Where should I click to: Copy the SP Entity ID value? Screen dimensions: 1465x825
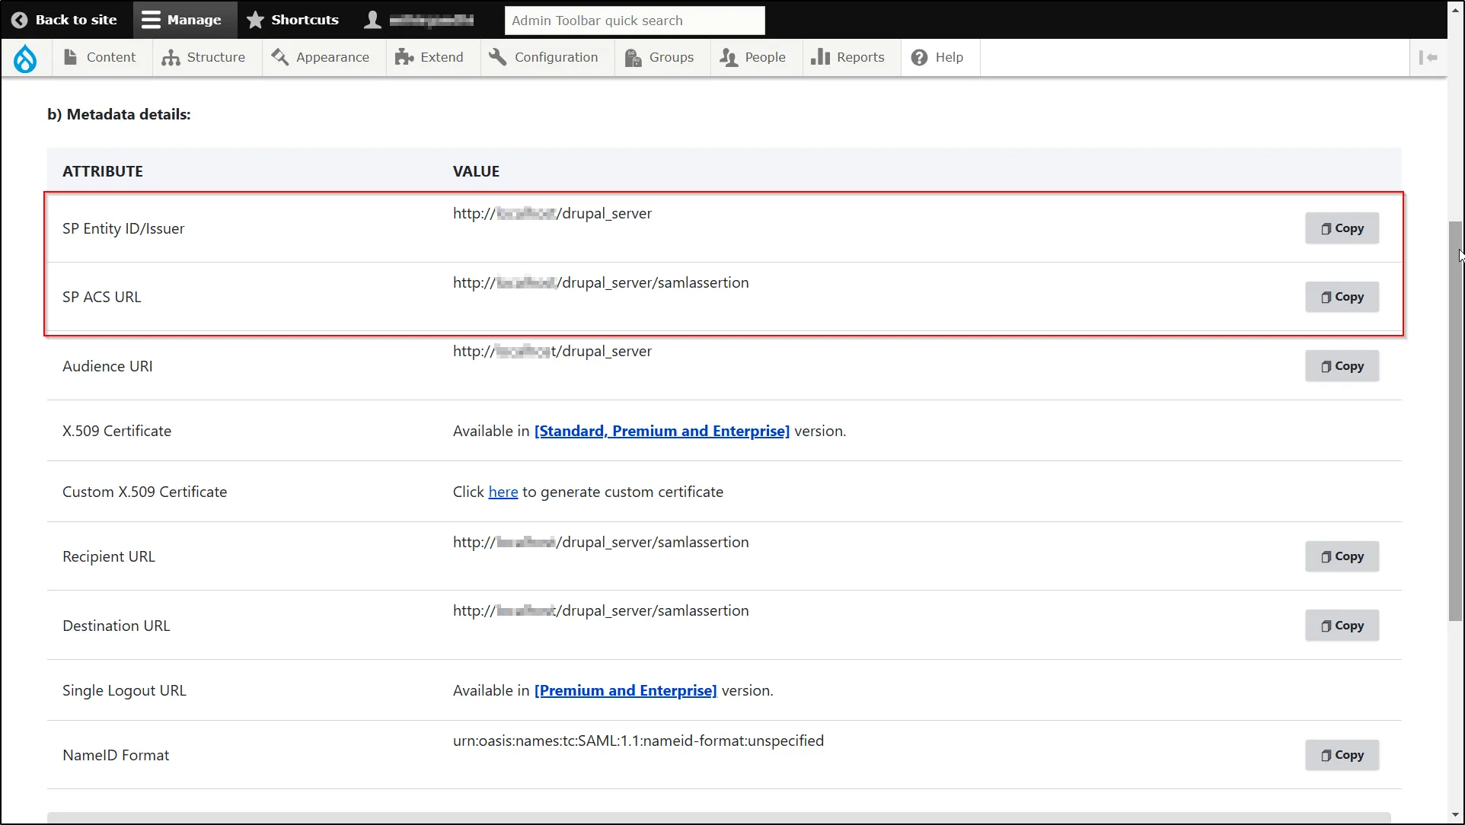pyautogui.click(x=1342, y=228)
